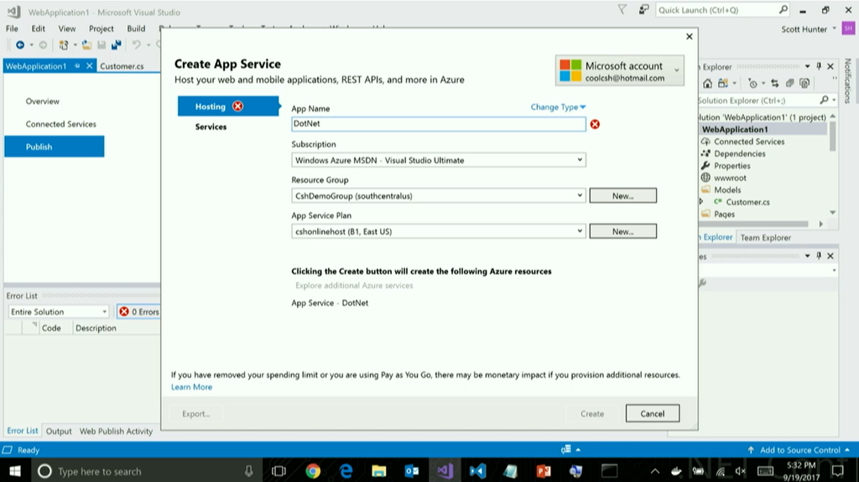Expand the Change Type dropdown
The height and width of the screenshot is (482, 859).
pos(558,107)
